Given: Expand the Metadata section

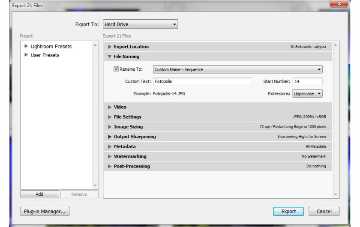Looking at the screenshot, I should tap(110, 146).
